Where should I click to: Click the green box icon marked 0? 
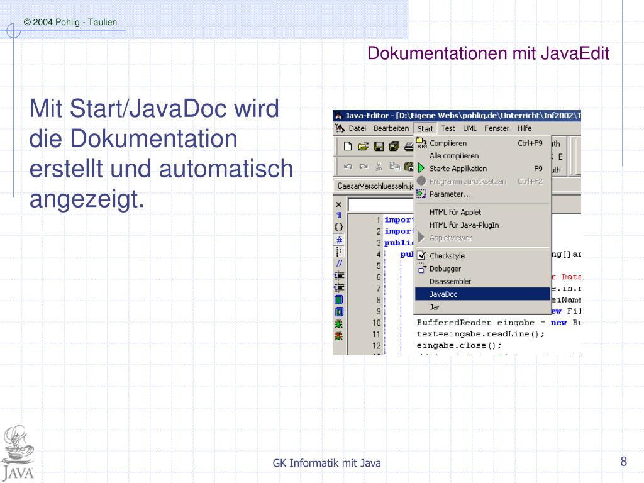click(339, 312)
